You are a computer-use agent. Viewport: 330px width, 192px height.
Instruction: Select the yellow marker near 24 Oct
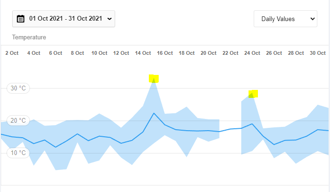pyautogui.click(x=253, y=94)
